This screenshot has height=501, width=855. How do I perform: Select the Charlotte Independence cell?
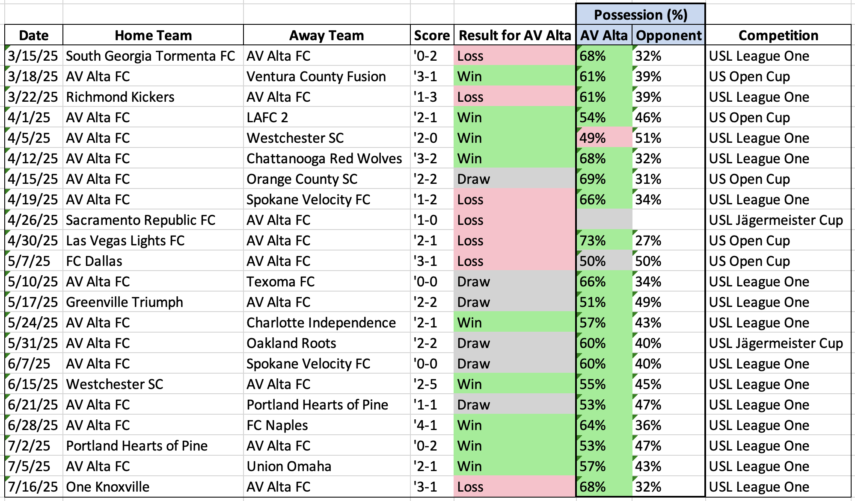321,323
